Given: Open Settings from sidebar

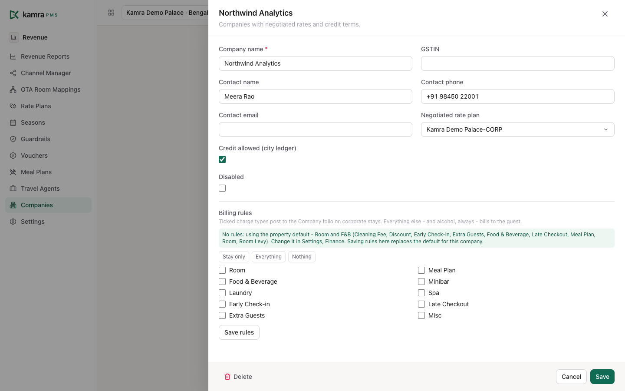Looking at the screenshot, I should pos(48,222).
